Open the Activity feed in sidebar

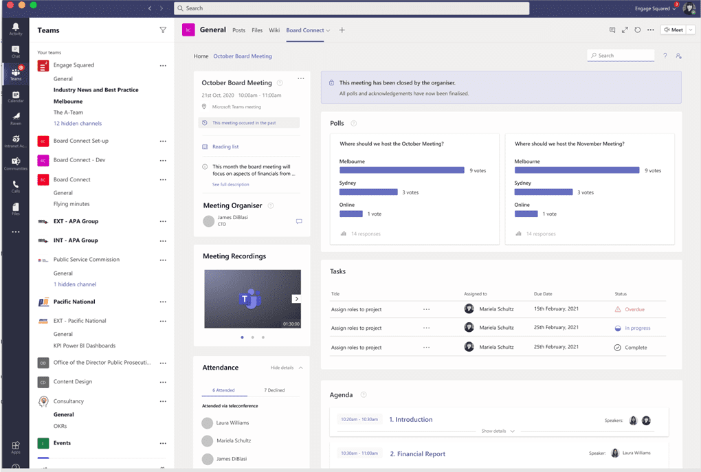[15, 29]
